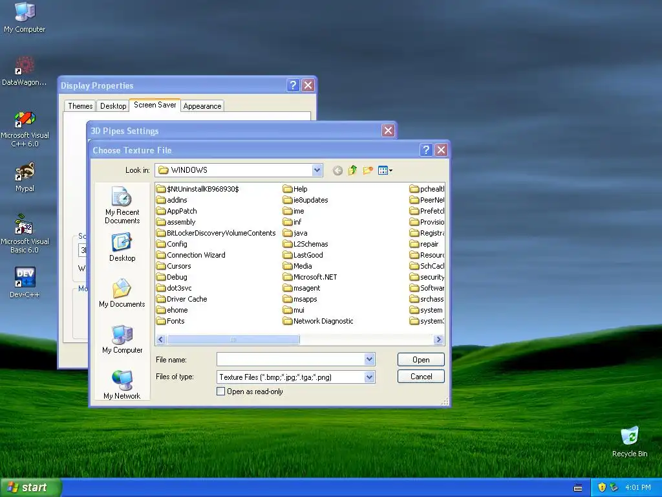Click the network connection tray icon
The width and height of the screenshot is (662, 497).
click(x=614, y=487)
